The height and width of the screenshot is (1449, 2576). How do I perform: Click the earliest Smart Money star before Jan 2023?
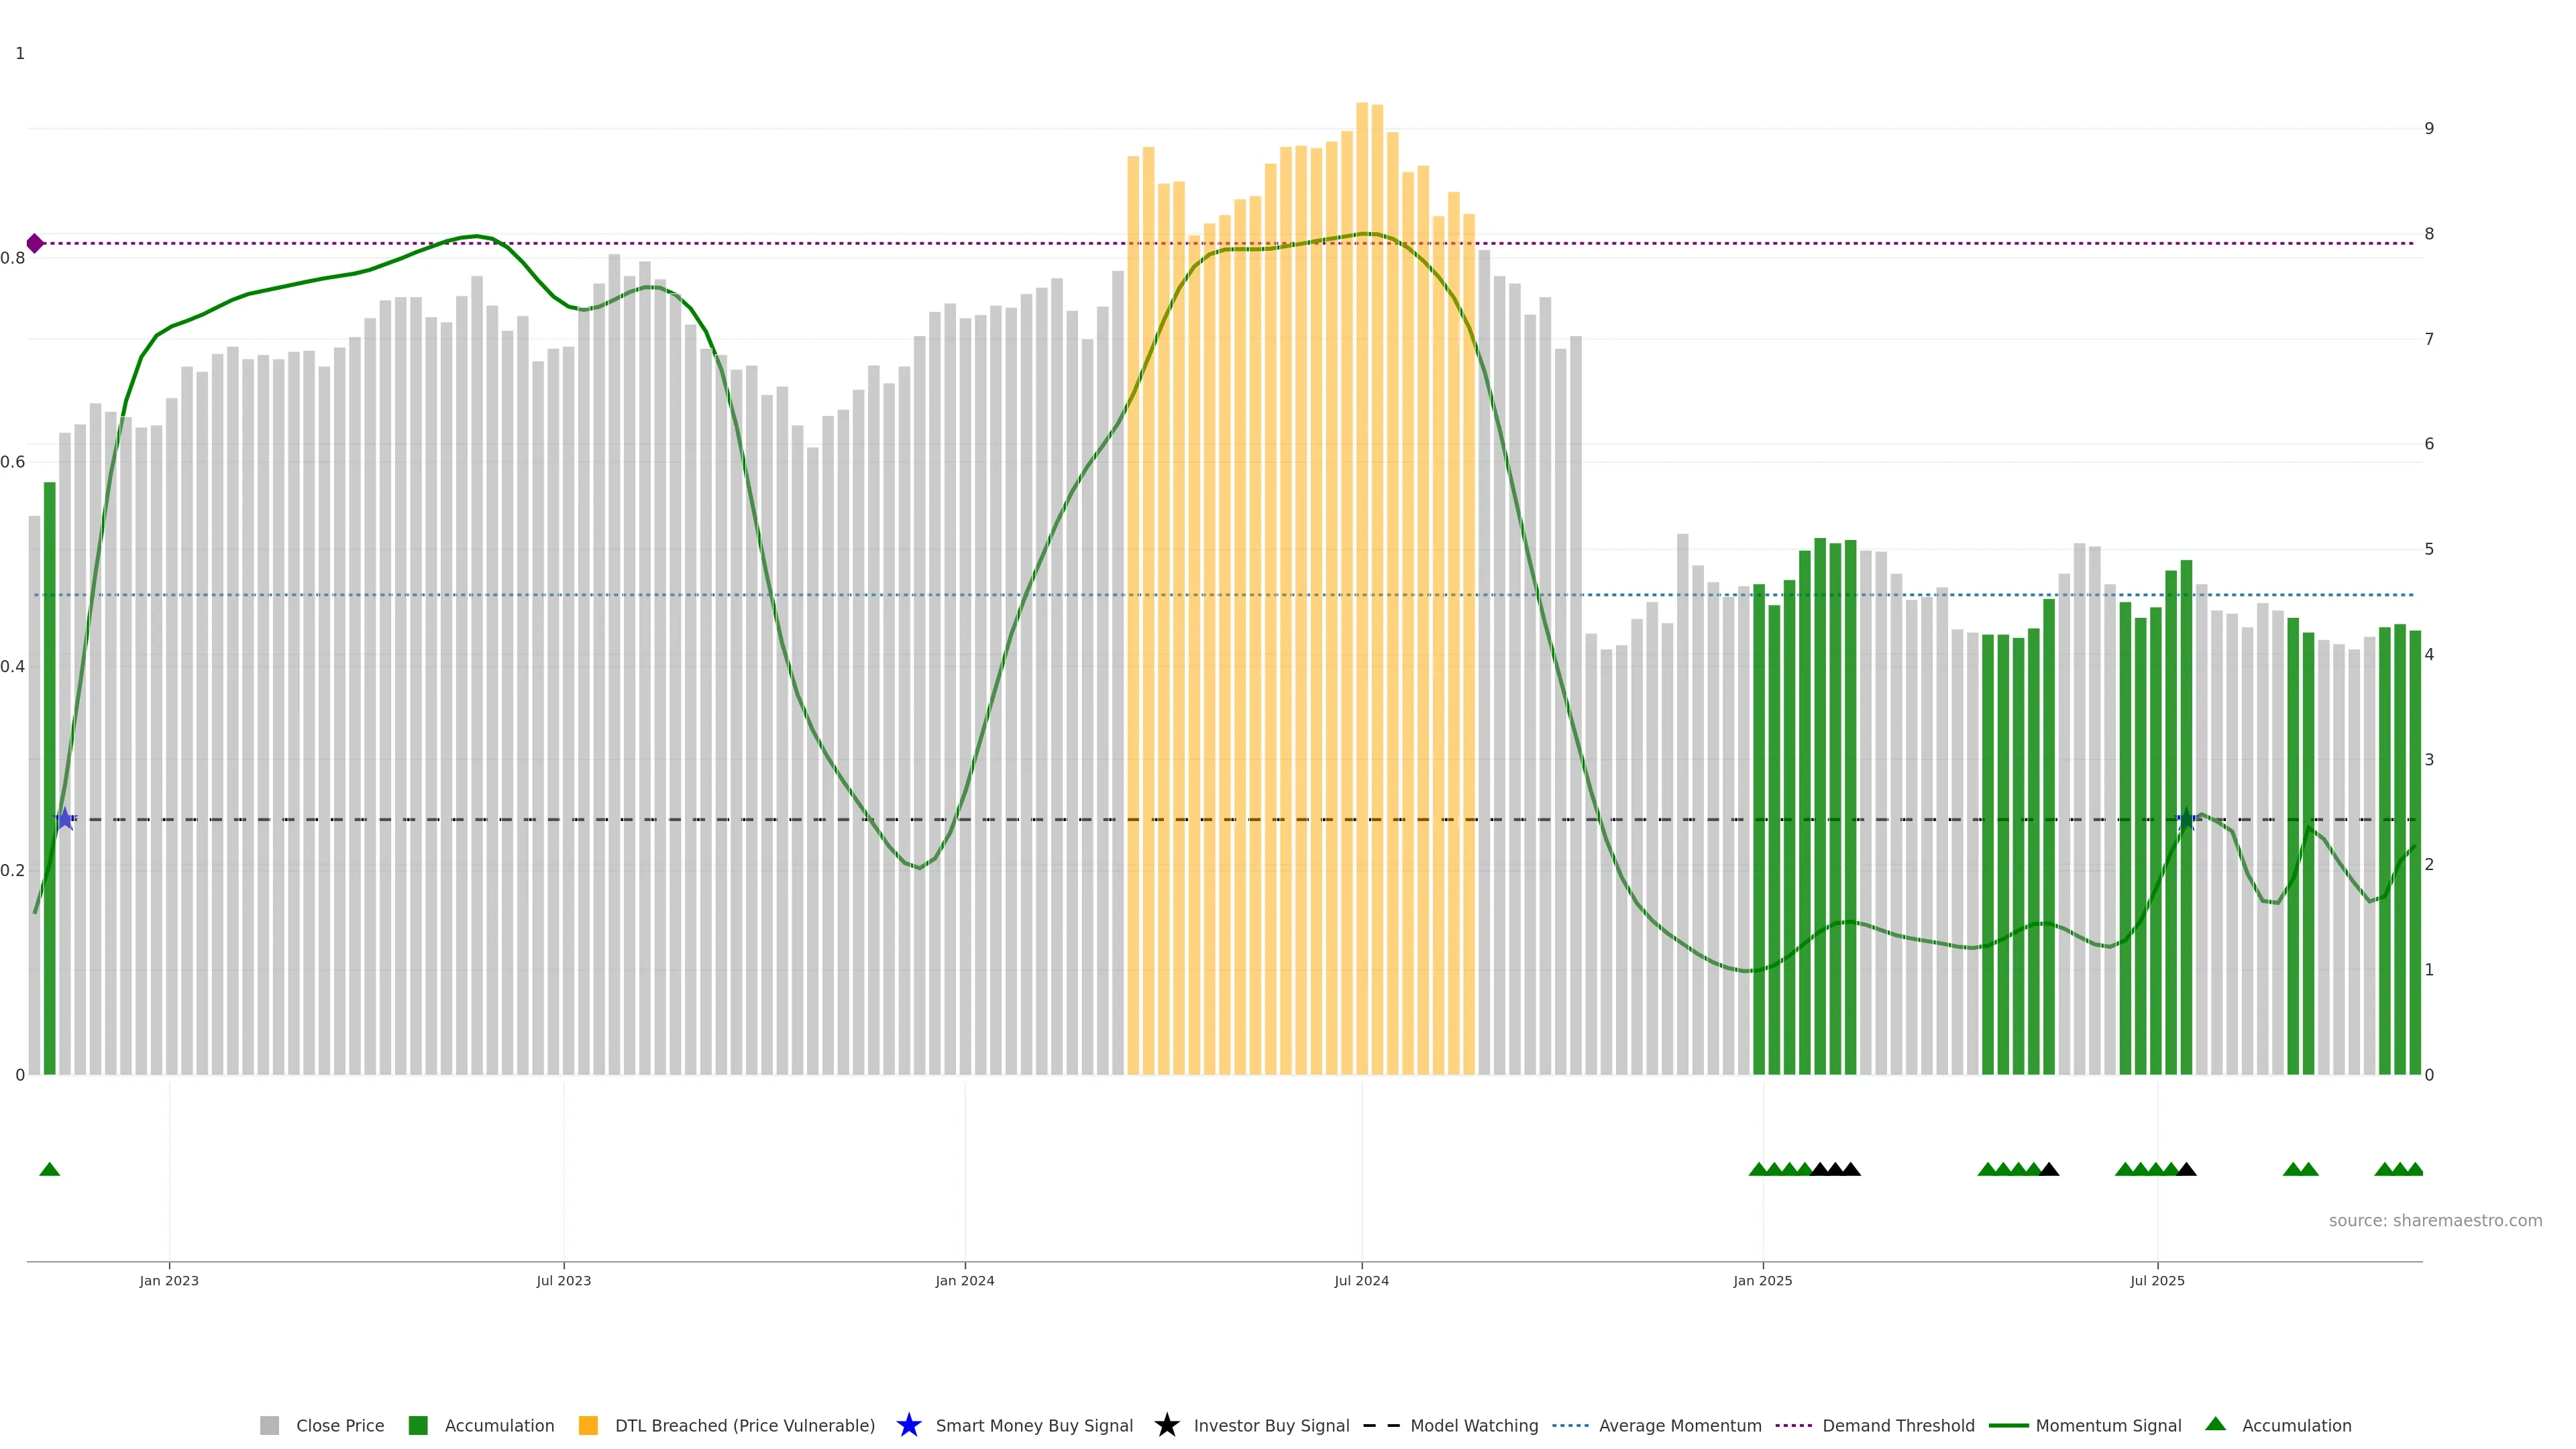point(65,819)
